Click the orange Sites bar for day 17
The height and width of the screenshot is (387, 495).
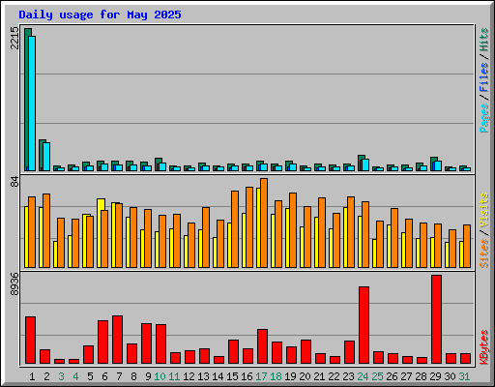point(264,223)
